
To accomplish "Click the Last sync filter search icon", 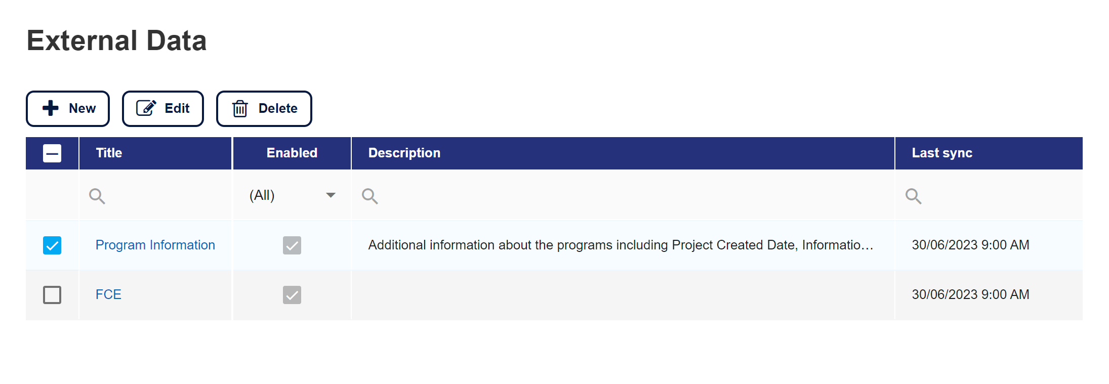I will [x=914, y=196].
